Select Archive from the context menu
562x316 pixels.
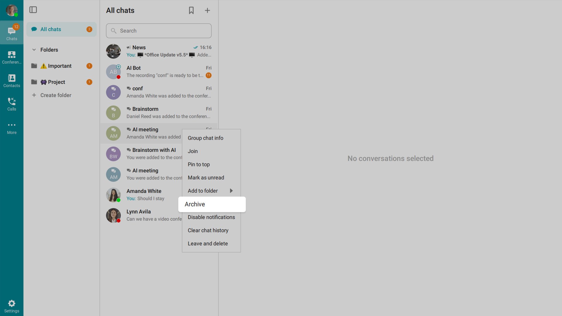pos(212,204)
